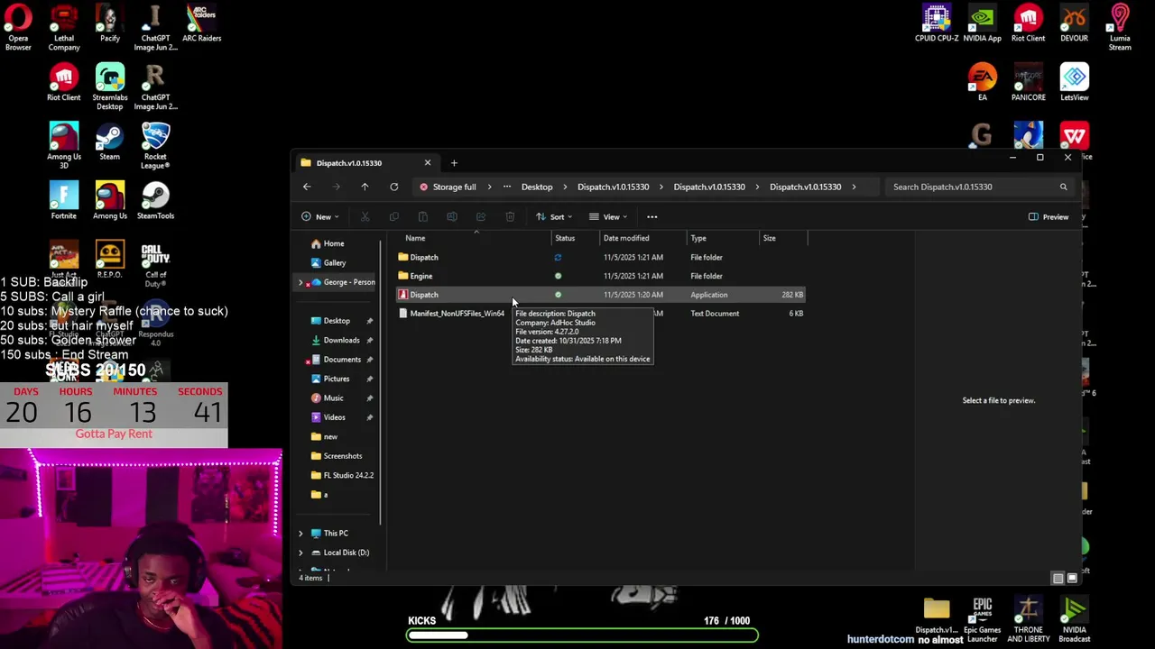The width and height of the screenshot is (1155, 649).
Task: Open the EA app desktop icon
Action: [983, 82]
